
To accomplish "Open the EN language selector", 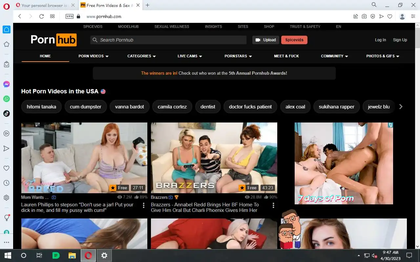I will pos(339,27).
